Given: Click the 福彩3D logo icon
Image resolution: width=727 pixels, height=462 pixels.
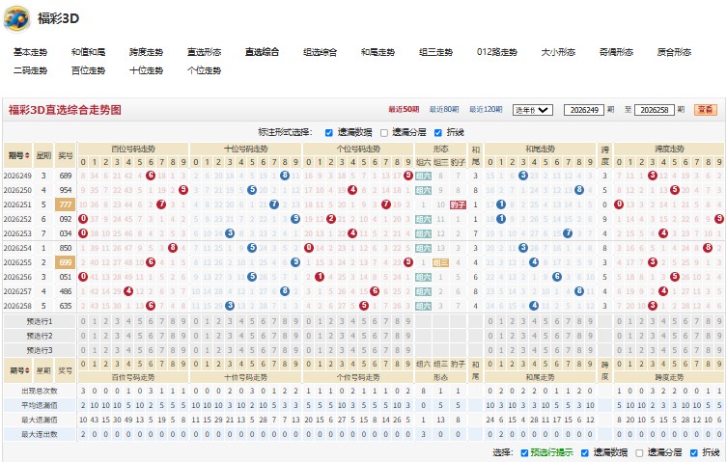Looking at the screenshot, I should (x=16, y=18).
